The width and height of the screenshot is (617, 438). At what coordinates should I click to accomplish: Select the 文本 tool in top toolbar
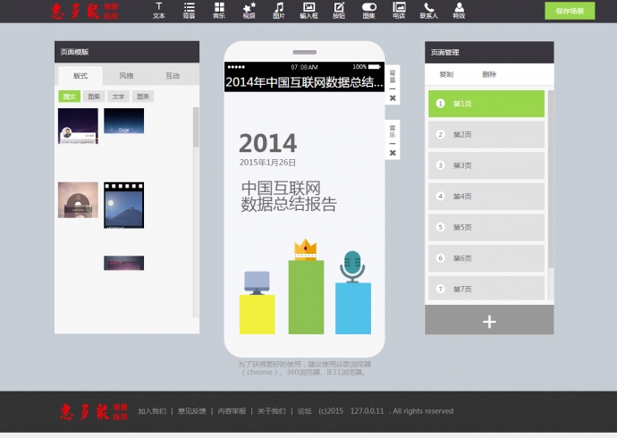(x=159, y=10)
